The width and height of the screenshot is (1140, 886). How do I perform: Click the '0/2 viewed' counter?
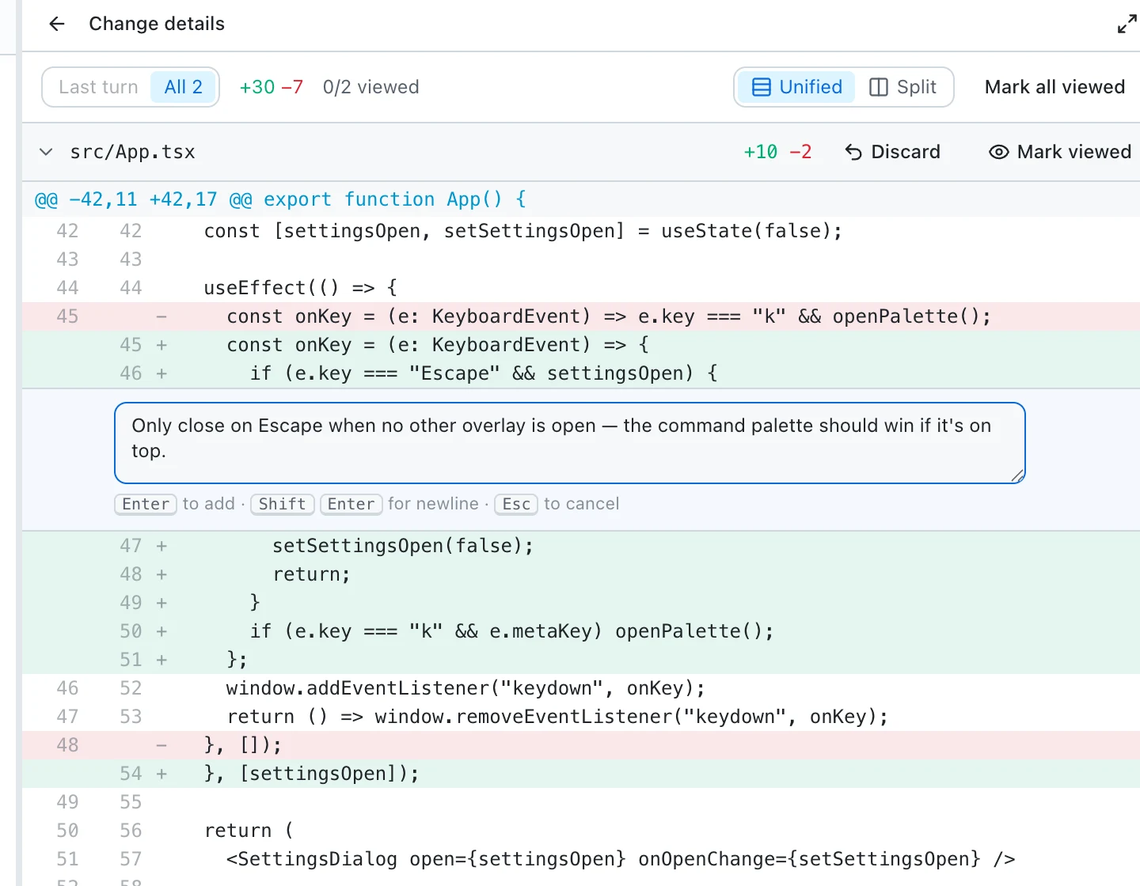click(x=371, y=87)
